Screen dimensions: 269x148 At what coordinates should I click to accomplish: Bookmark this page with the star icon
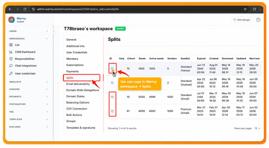point(245,9)
